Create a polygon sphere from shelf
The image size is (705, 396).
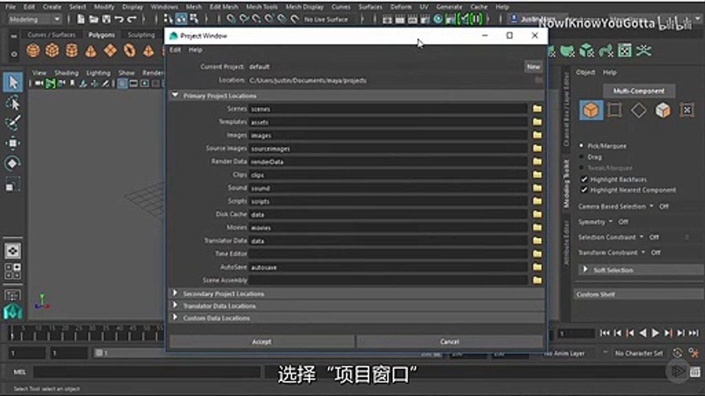(x=33, y=51)
